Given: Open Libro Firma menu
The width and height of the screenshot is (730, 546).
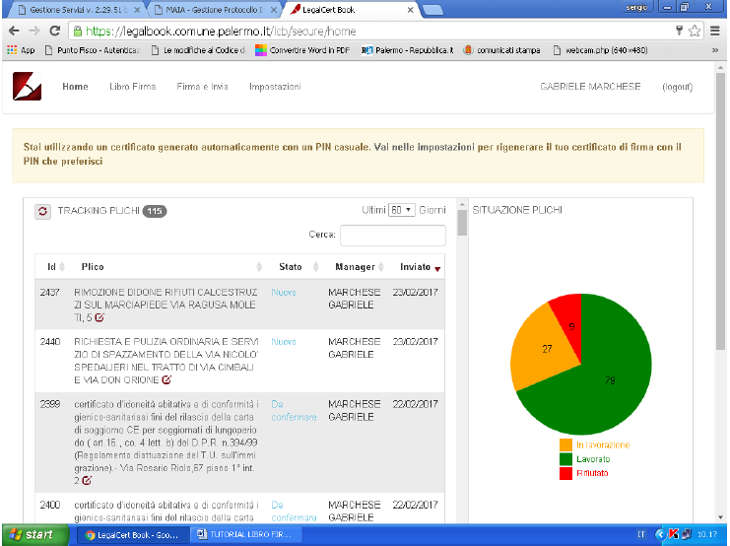Looking at the screenshot, I should click(133, 86).
